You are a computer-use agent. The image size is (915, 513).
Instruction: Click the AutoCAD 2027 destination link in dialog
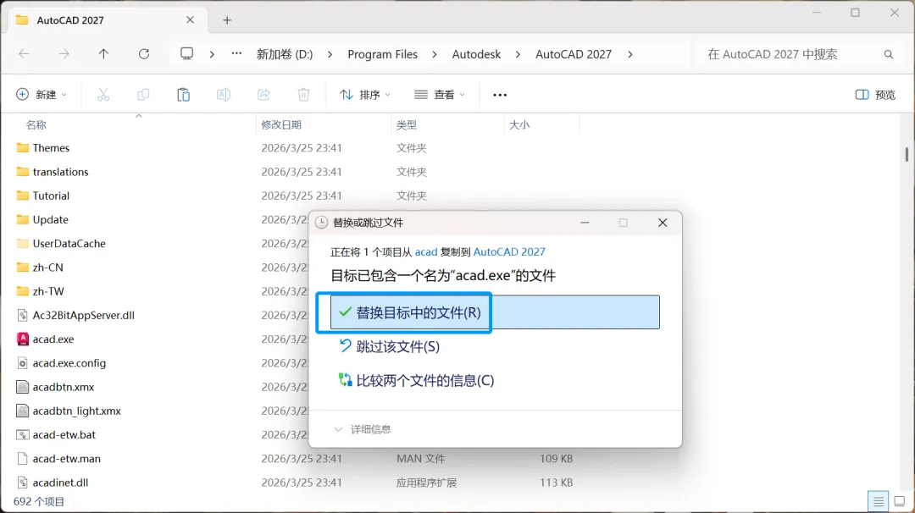tap(509, 251)
